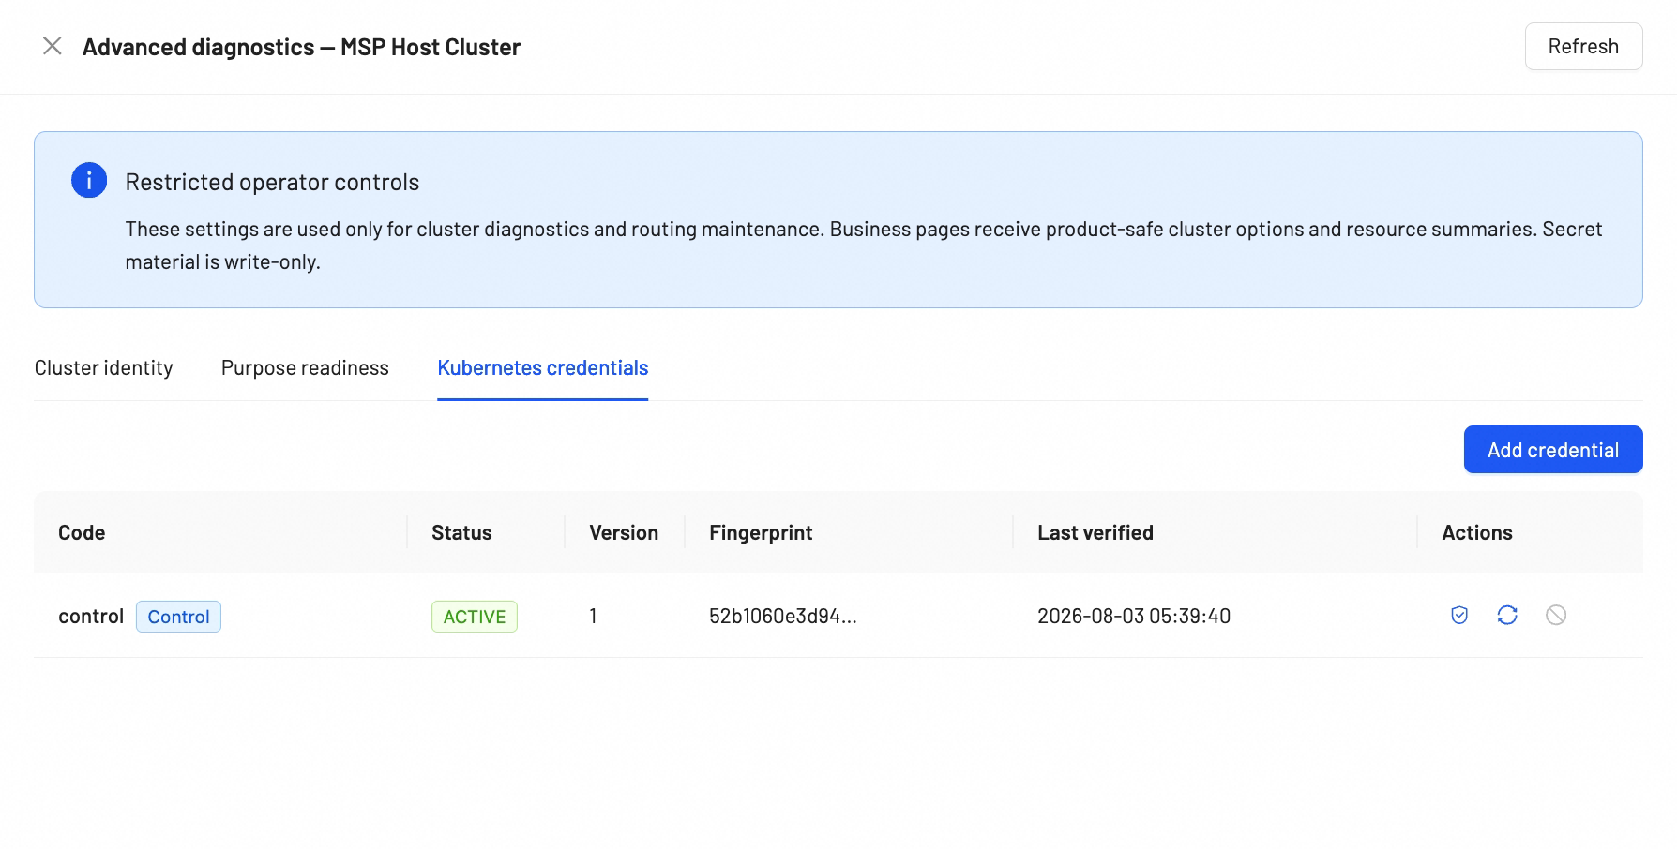Screen dimensions: 1677x849
Task: Click the Version column header
Action: pos(624,532)
